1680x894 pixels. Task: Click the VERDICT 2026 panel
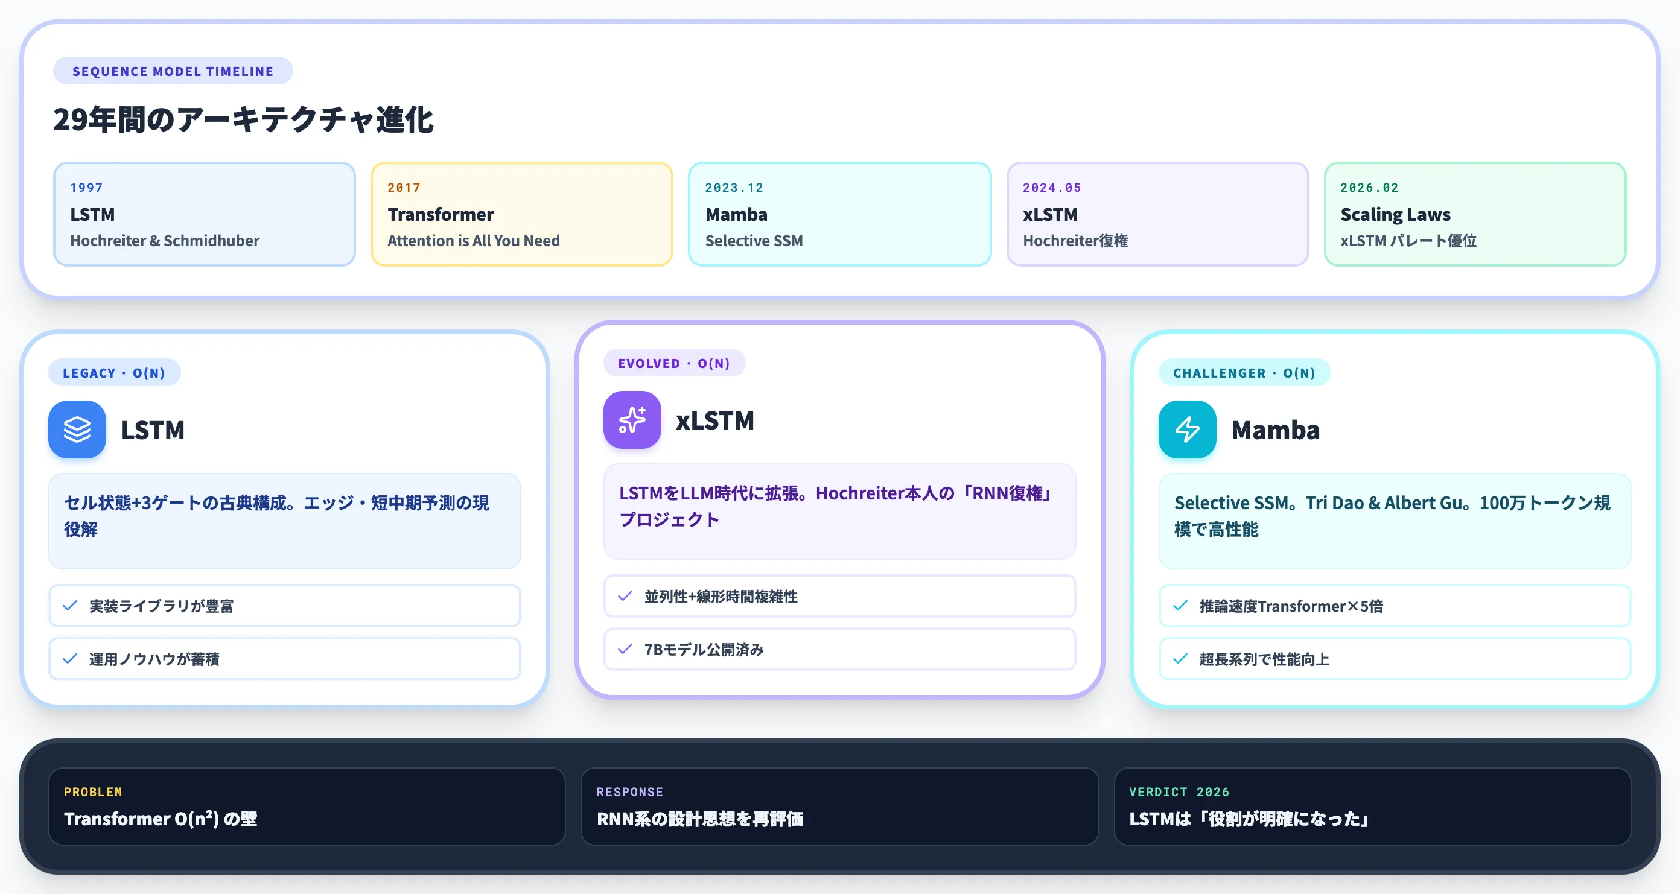pos(1373,807)
